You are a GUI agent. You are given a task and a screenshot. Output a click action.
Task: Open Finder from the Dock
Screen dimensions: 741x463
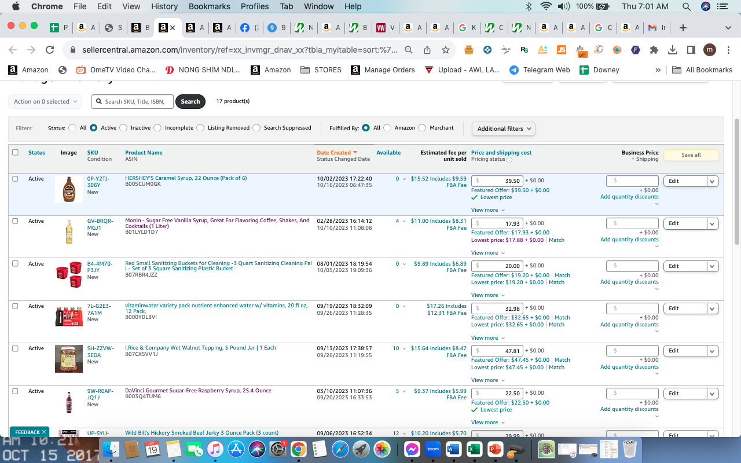pos(110,449)
